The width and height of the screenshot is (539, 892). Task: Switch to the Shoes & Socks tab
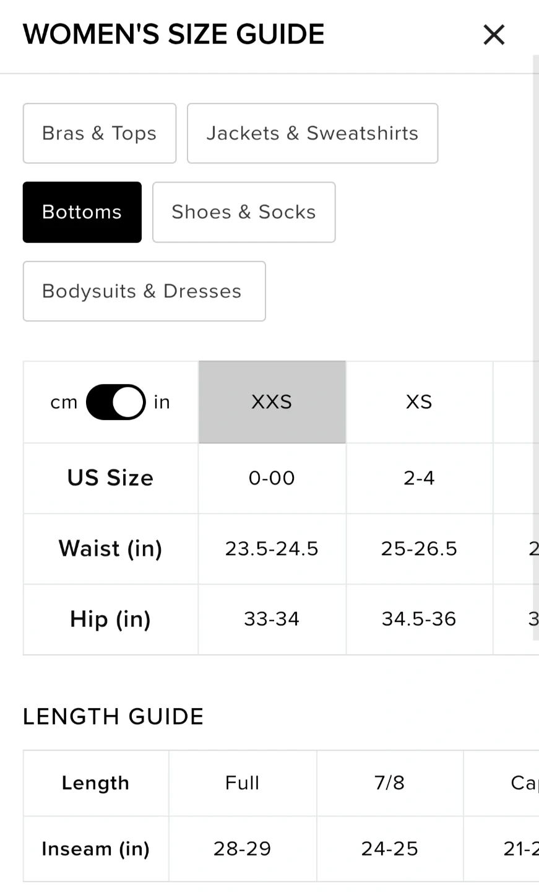tap(244, 212)
